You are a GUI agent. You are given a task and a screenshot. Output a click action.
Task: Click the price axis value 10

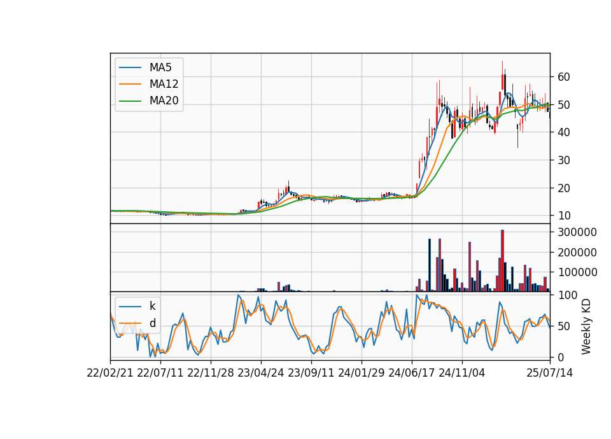click(x=563, y=216)
